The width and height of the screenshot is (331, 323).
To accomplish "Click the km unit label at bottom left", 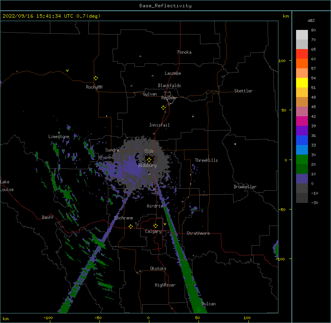I will [6, 318].
